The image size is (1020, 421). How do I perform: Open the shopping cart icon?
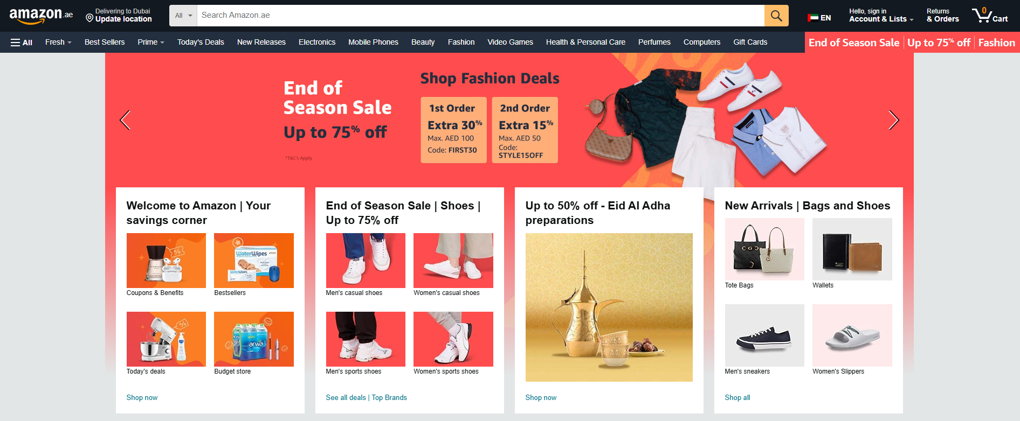[x=990, y=15]
